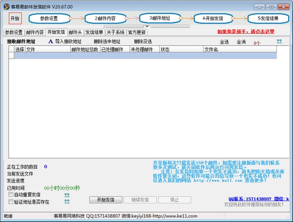
Task: Switch to the 邮件内容 tab
Action: pyautogui.click(x=35, y=32)
